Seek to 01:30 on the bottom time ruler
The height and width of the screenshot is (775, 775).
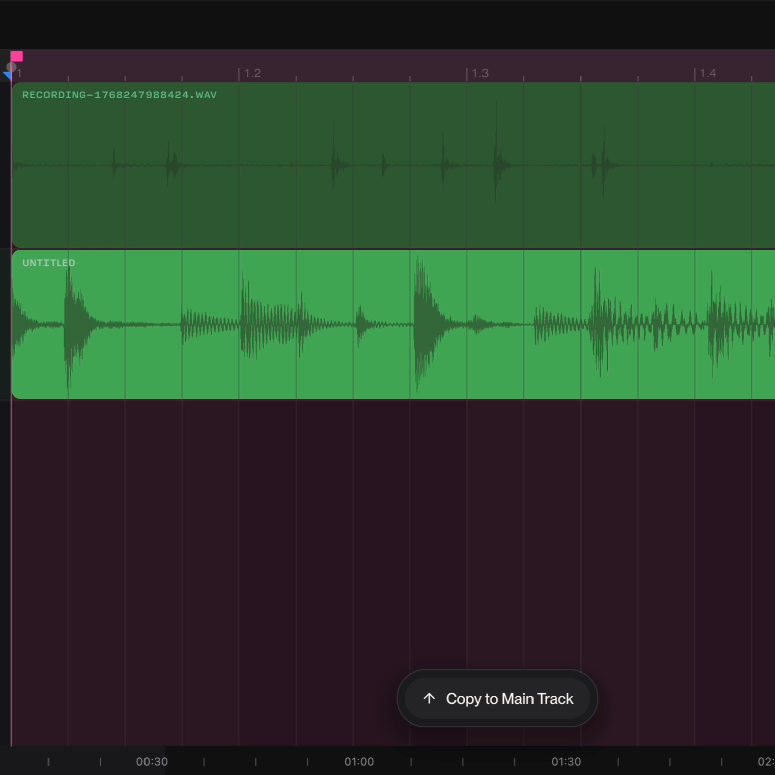[x=566, y=762]
